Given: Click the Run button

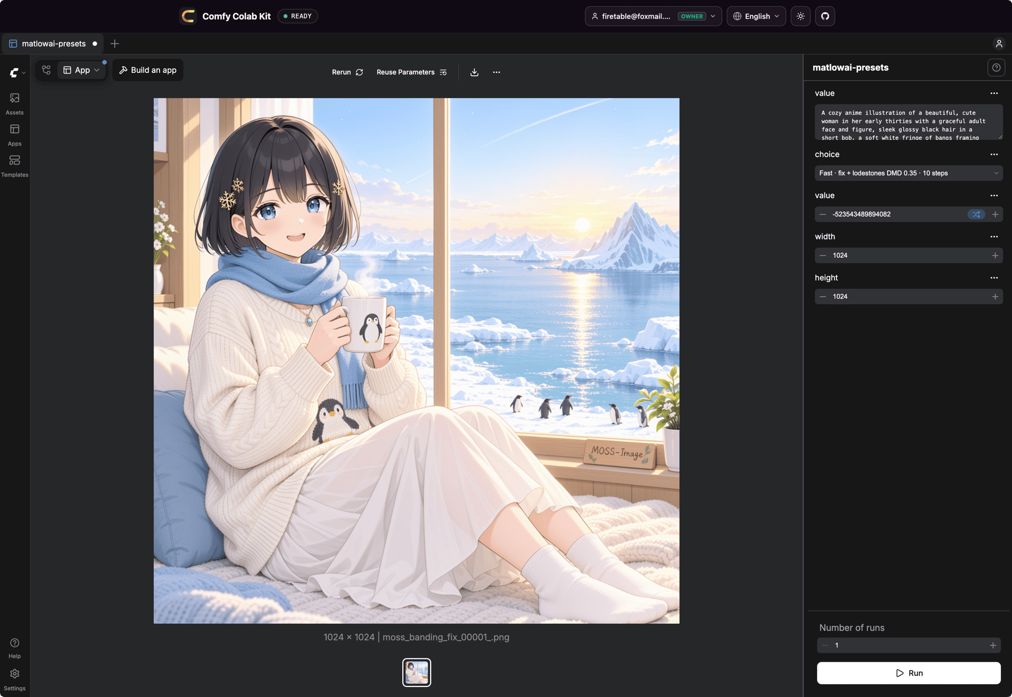Looking at the screenshot, I should (x=909, y=673).
